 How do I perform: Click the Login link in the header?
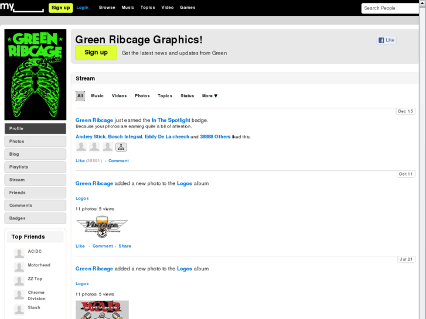(x=82, y=8)
